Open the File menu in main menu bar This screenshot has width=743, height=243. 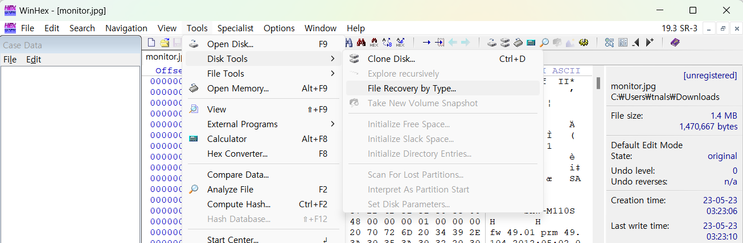[x=27, y=28]
